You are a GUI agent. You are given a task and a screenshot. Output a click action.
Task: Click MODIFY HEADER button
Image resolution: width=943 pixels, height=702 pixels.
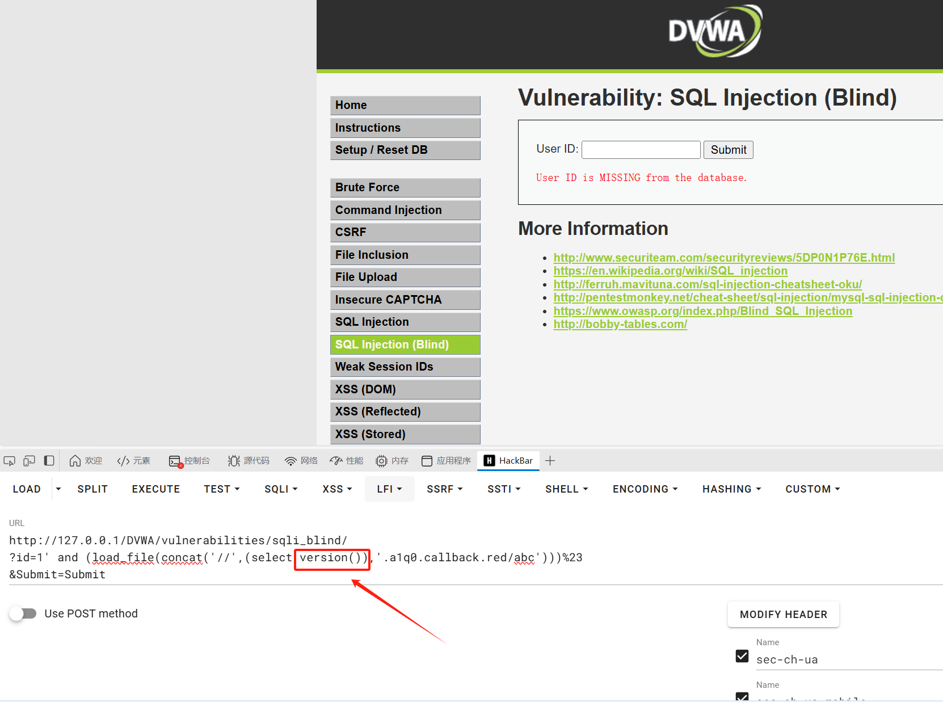[784, 615]
